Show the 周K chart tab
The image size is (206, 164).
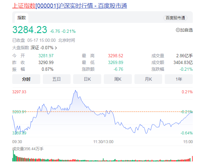point(118,79)
